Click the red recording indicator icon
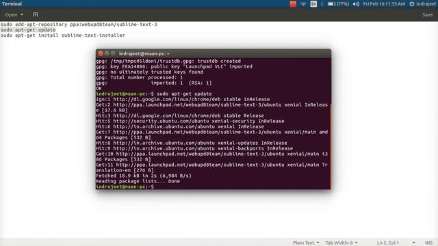This screenshot has height=246, width=438. pyautogui.click(x=293, y=4)
